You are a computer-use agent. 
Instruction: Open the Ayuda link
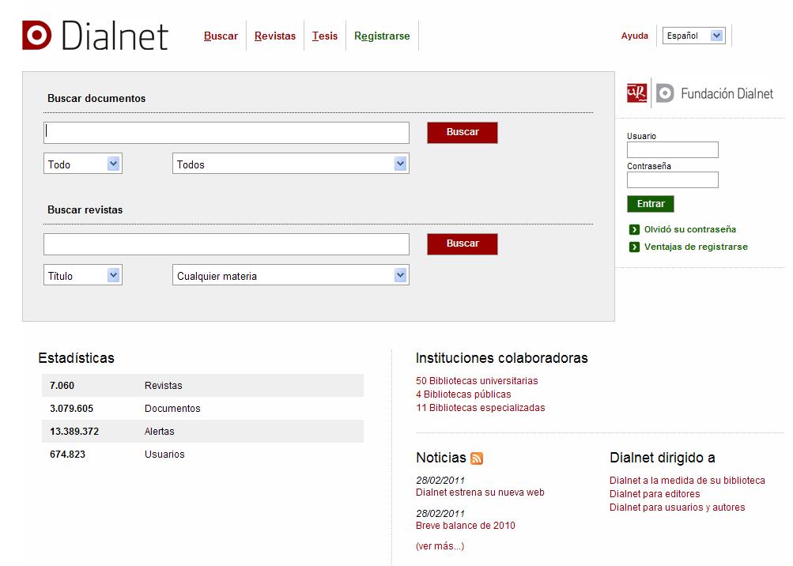point(635,36)
